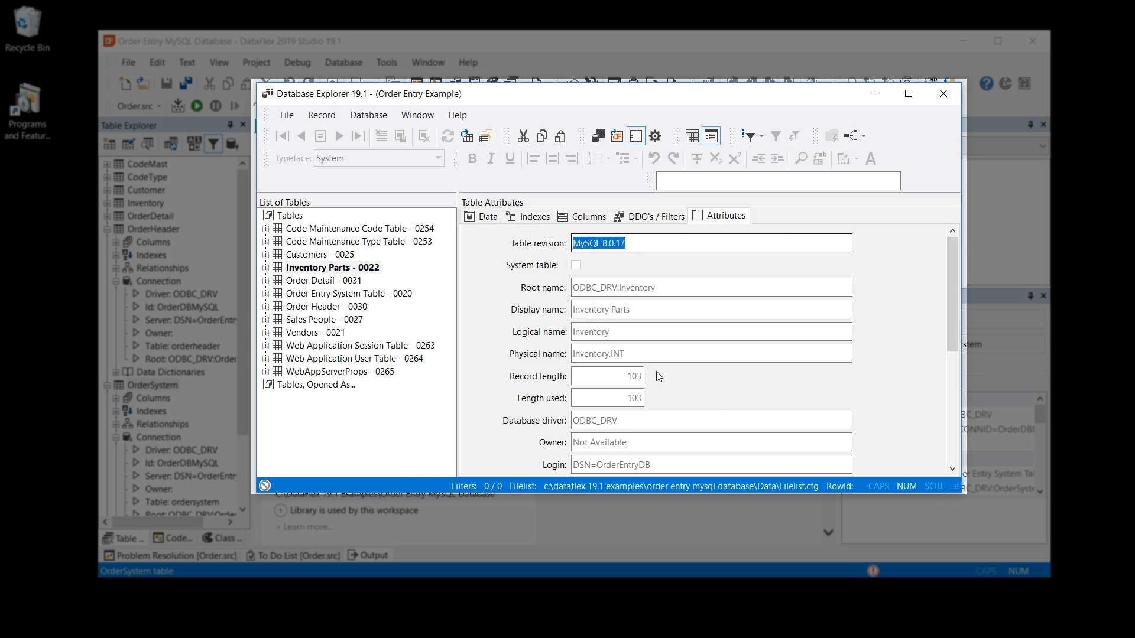Screen dimensions: 1135x638
Task: Select Tables, Opened As... entry
Action: (x=316, y=385)
